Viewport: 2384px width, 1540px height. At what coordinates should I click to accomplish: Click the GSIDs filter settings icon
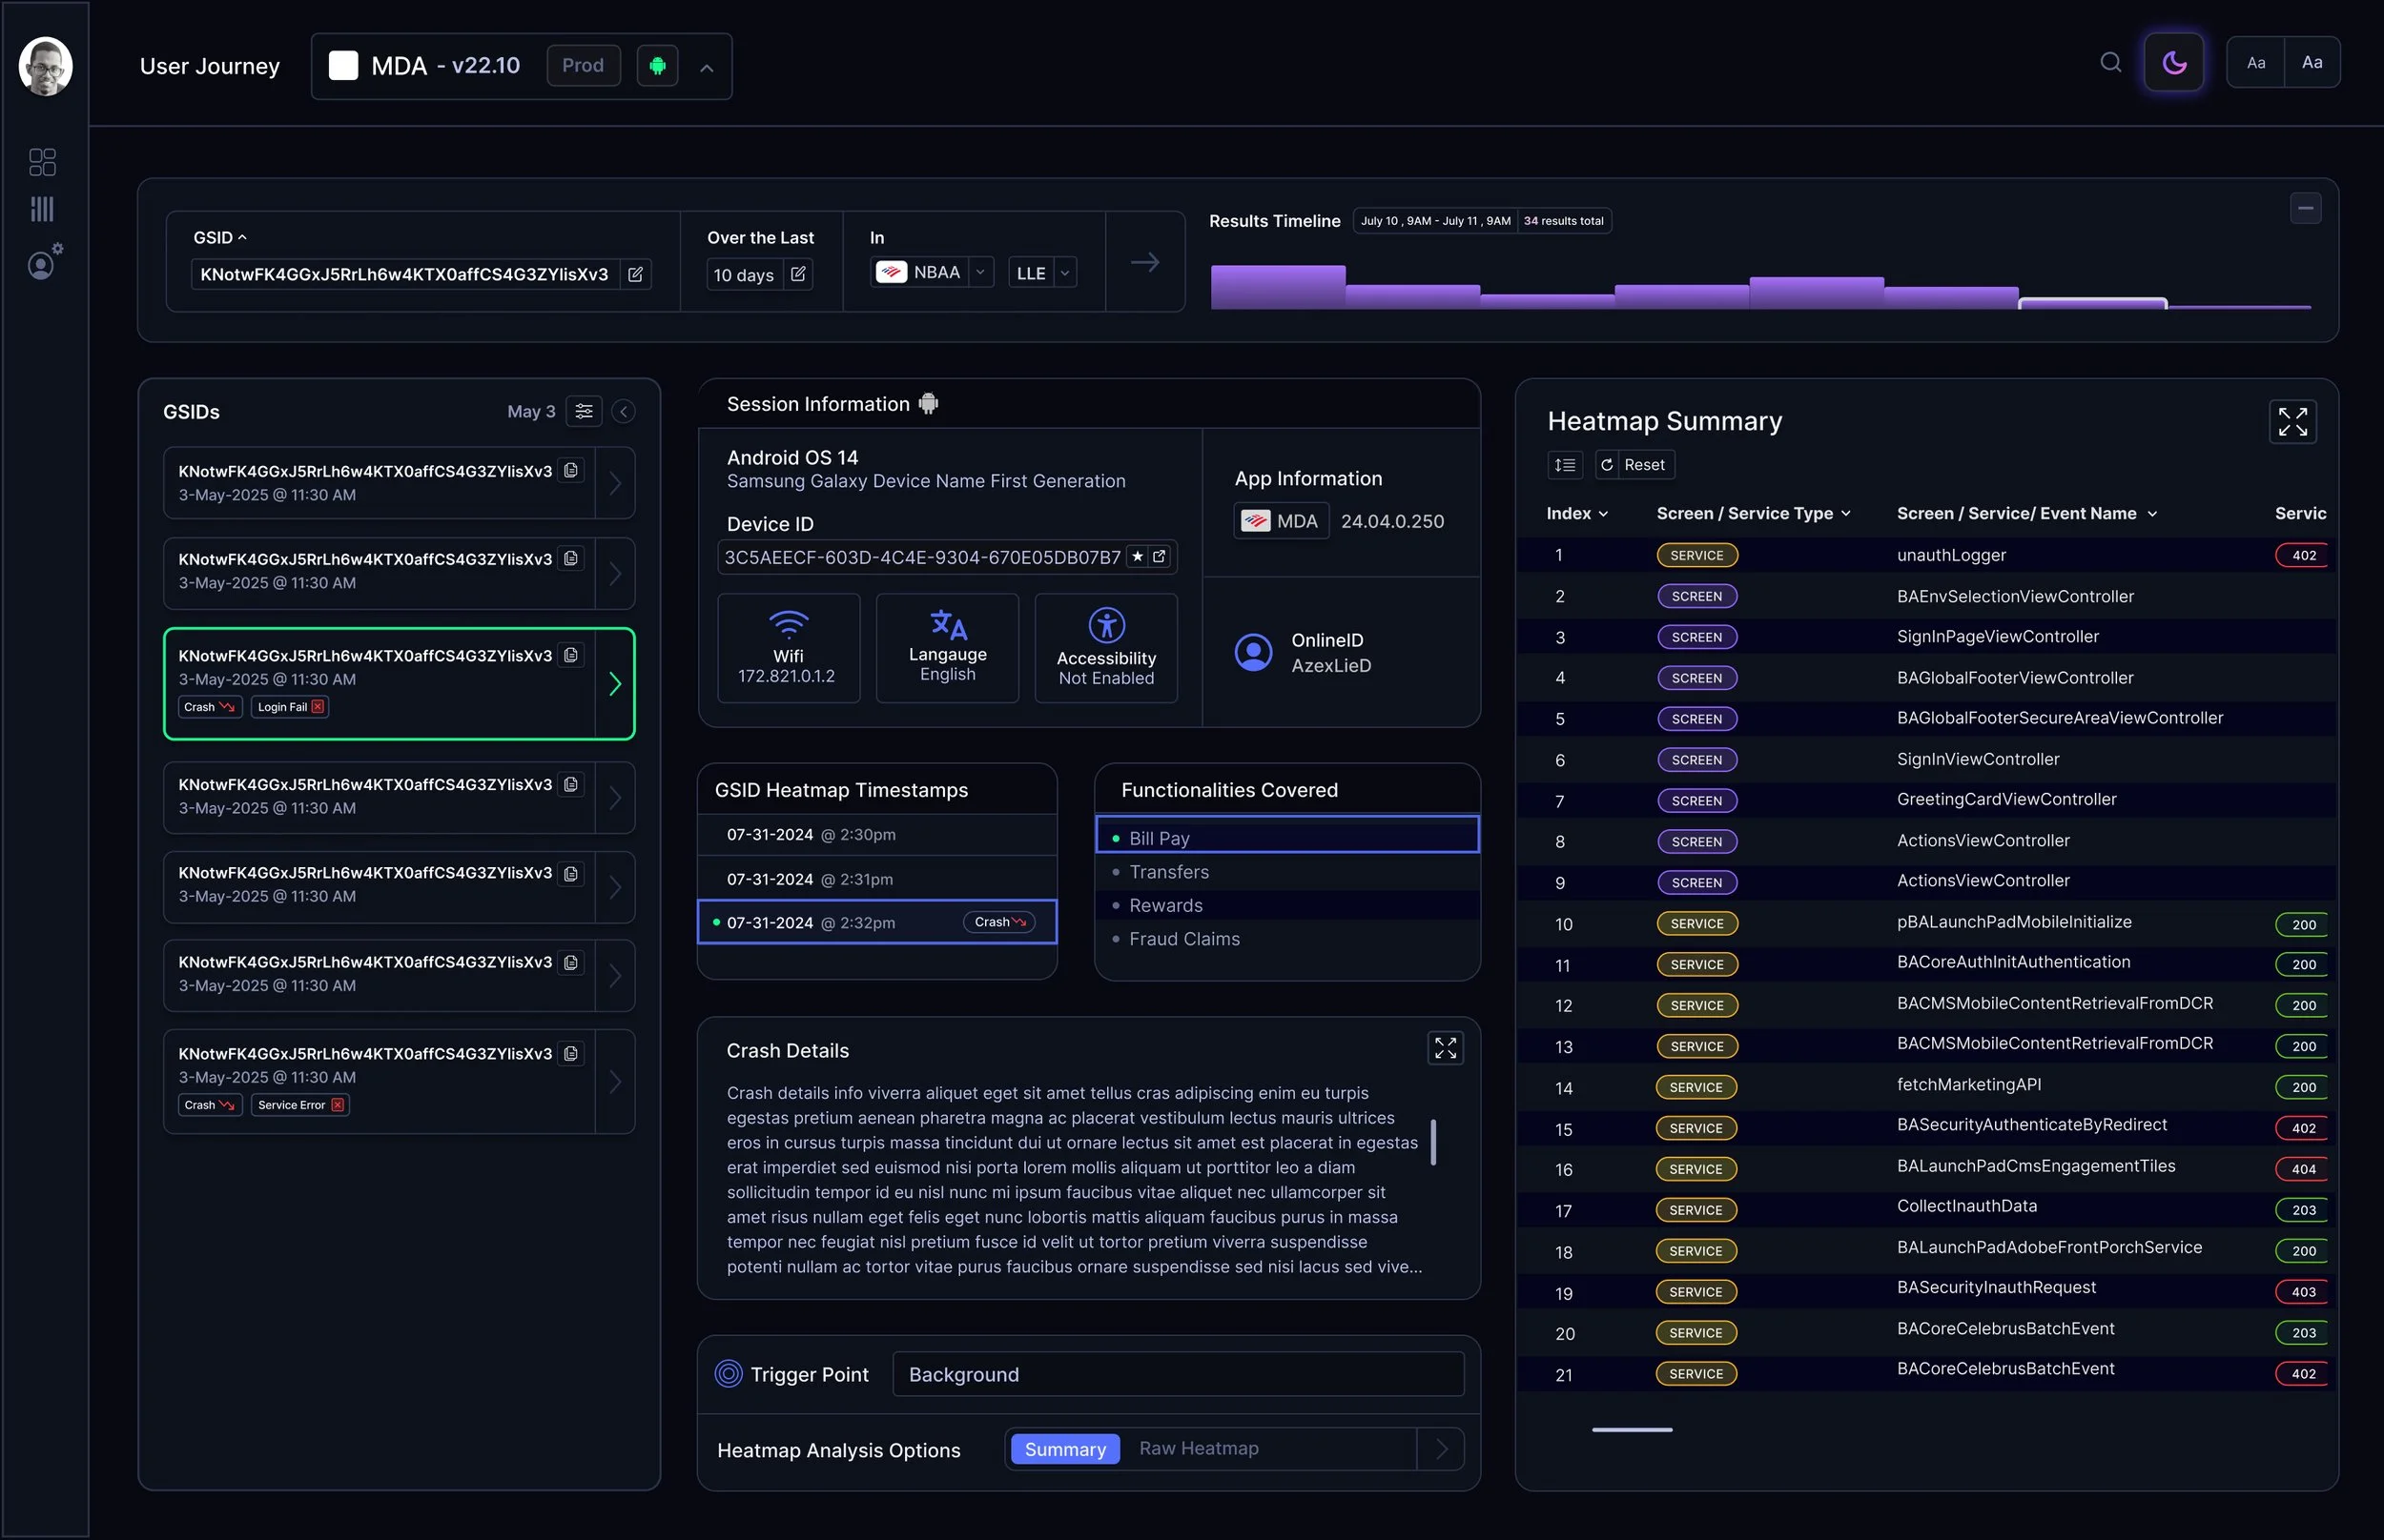pyautogui.click(x=585, y=411)
